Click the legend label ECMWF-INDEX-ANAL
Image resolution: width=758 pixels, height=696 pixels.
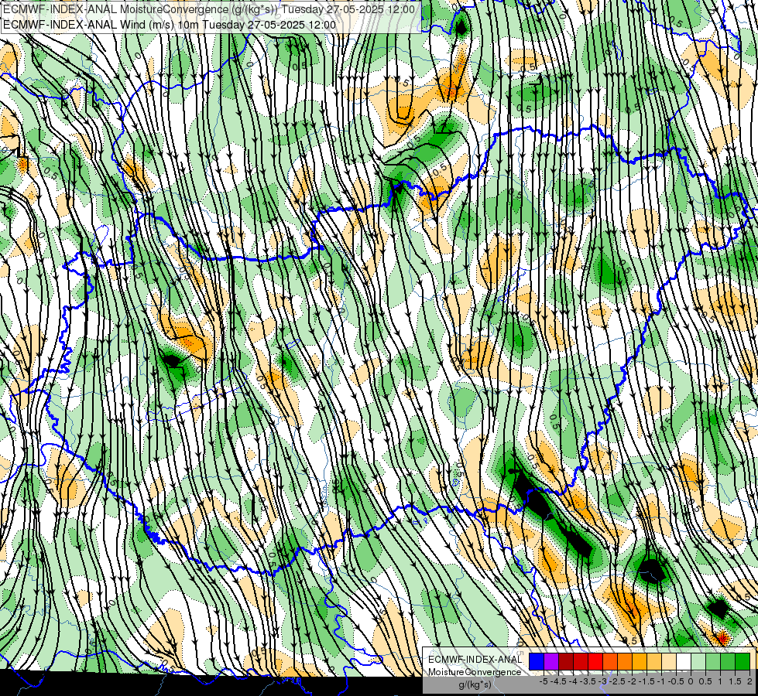point(475,660)
